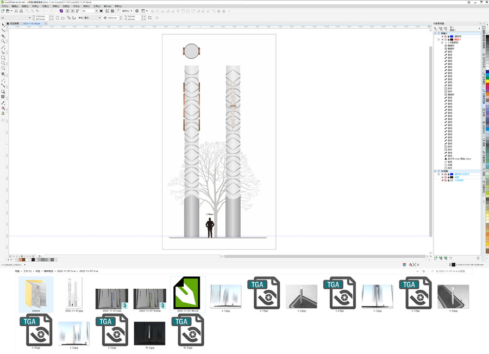Switch to the Welcome screen tab
This screenshot has width=489, height=354.
[12, 23]
